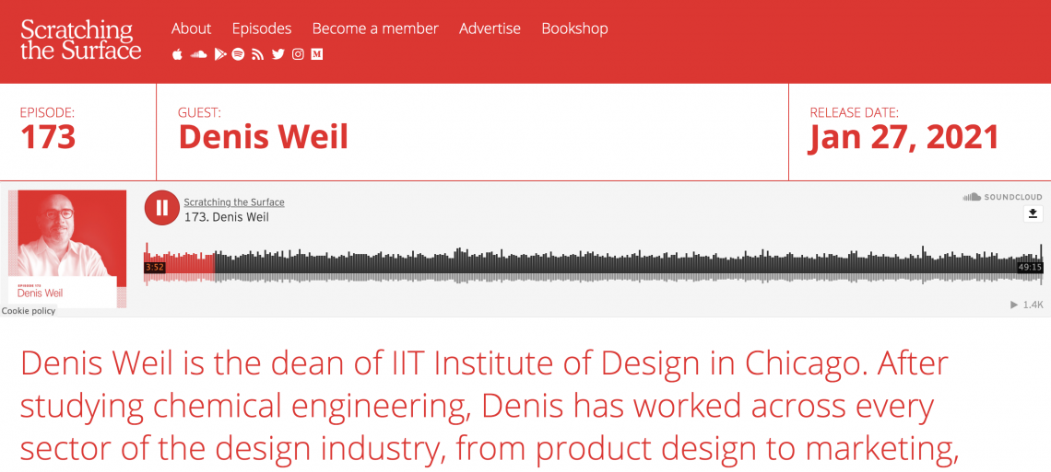Open the SoundCloud icon in header

(198, 55)
